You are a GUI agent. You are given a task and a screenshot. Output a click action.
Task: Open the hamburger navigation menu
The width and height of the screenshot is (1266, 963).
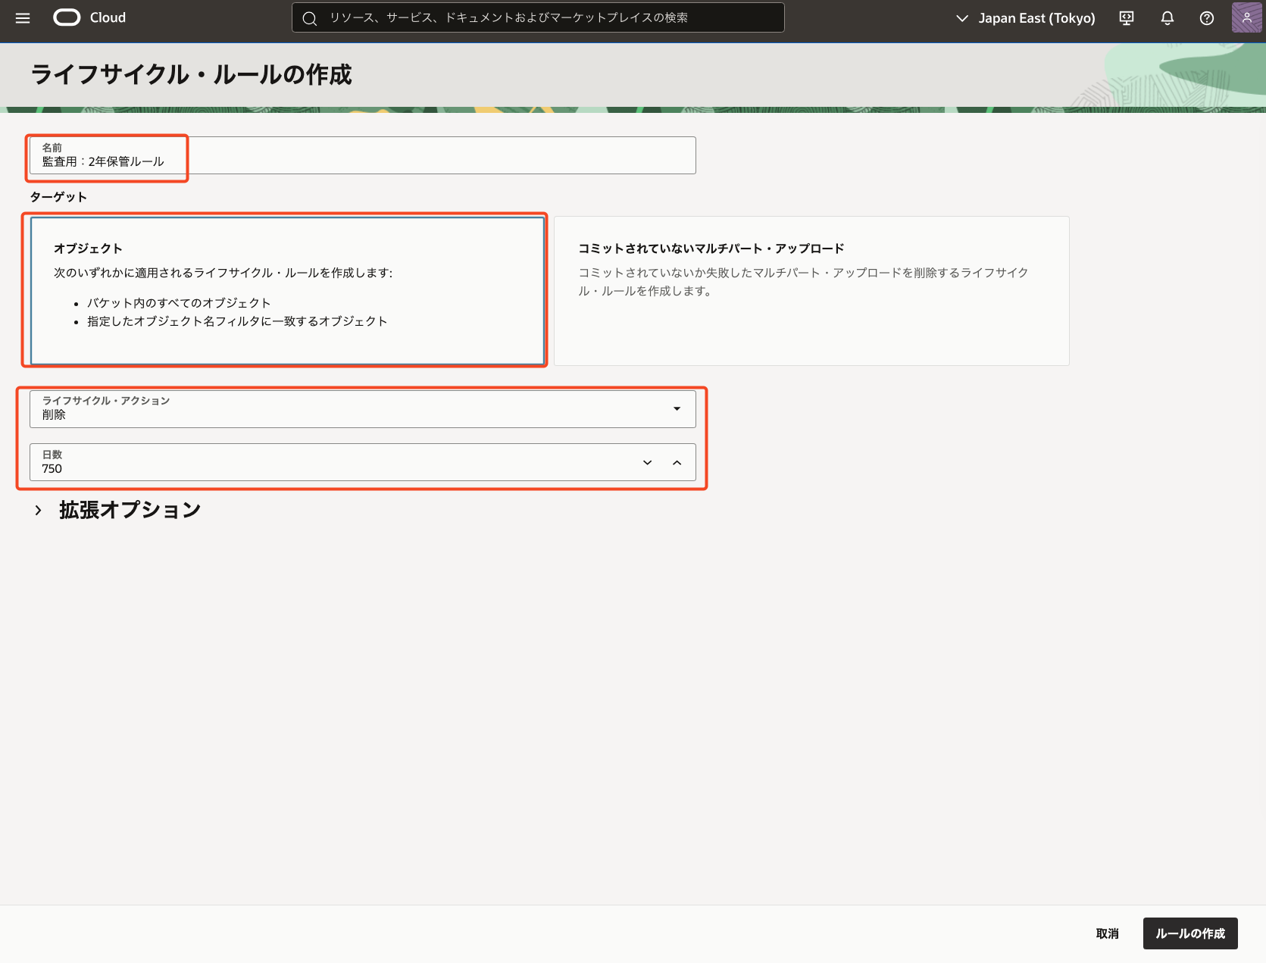(x=23, y=18)
